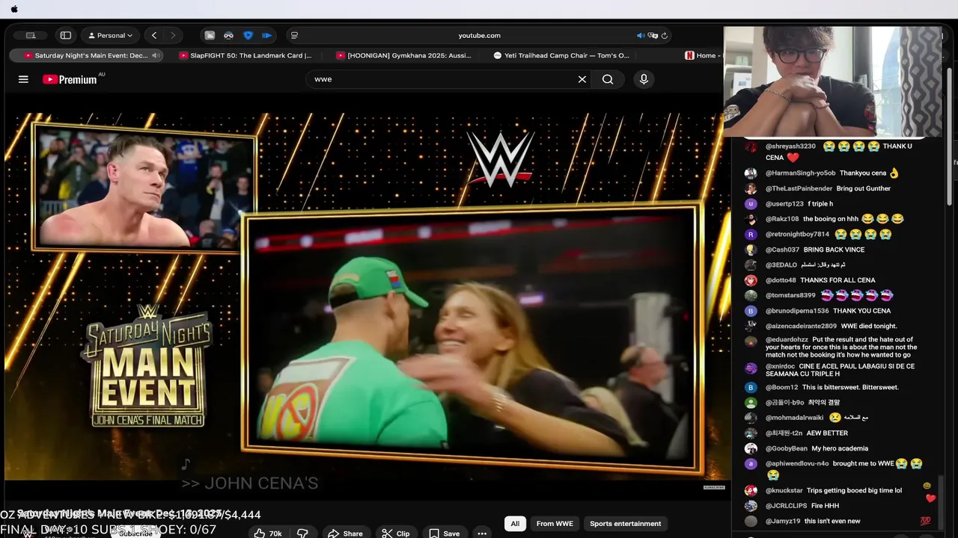958x538 pixels.
Task: Open the translate icon in address bar
Action: coord(653,35)
